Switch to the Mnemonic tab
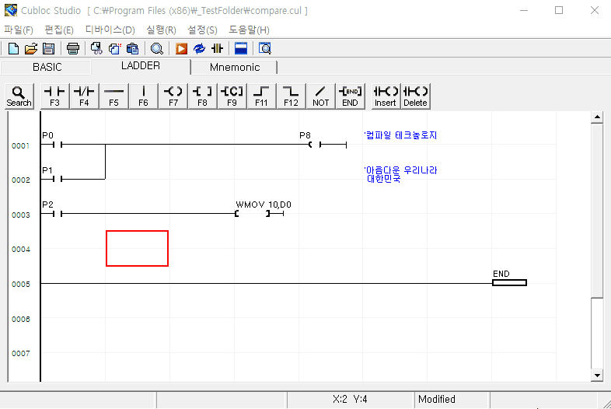 (x=235, y=67)
